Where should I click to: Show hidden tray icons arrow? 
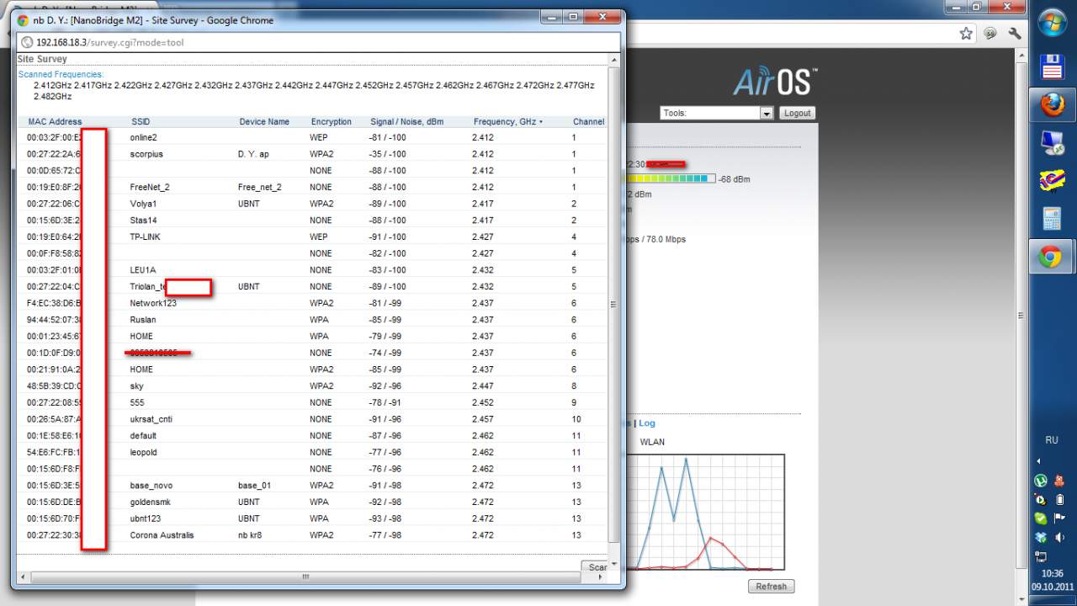(x=1038, y=461)
